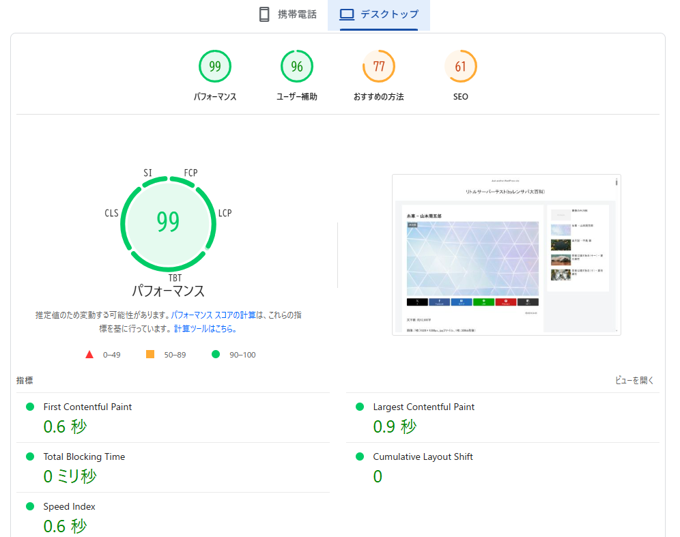
Task: Click the large 99 performance gauge
Action: [x=168, y=224]
